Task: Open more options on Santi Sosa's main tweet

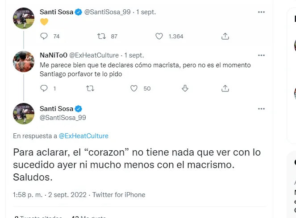Action: (260, 109)
